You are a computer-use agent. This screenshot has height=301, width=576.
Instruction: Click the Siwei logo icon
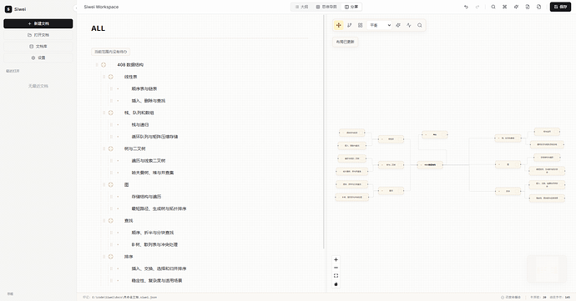(8, 9)
